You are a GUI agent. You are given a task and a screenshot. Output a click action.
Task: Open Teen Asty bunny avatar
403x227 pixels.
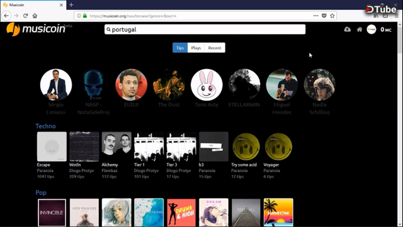[207, 84]
